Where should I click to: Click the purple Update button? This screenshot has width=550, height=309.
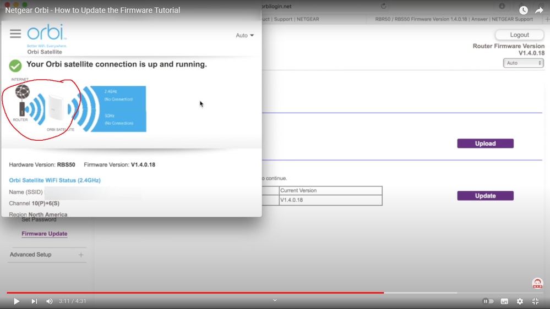coord(485,196)
